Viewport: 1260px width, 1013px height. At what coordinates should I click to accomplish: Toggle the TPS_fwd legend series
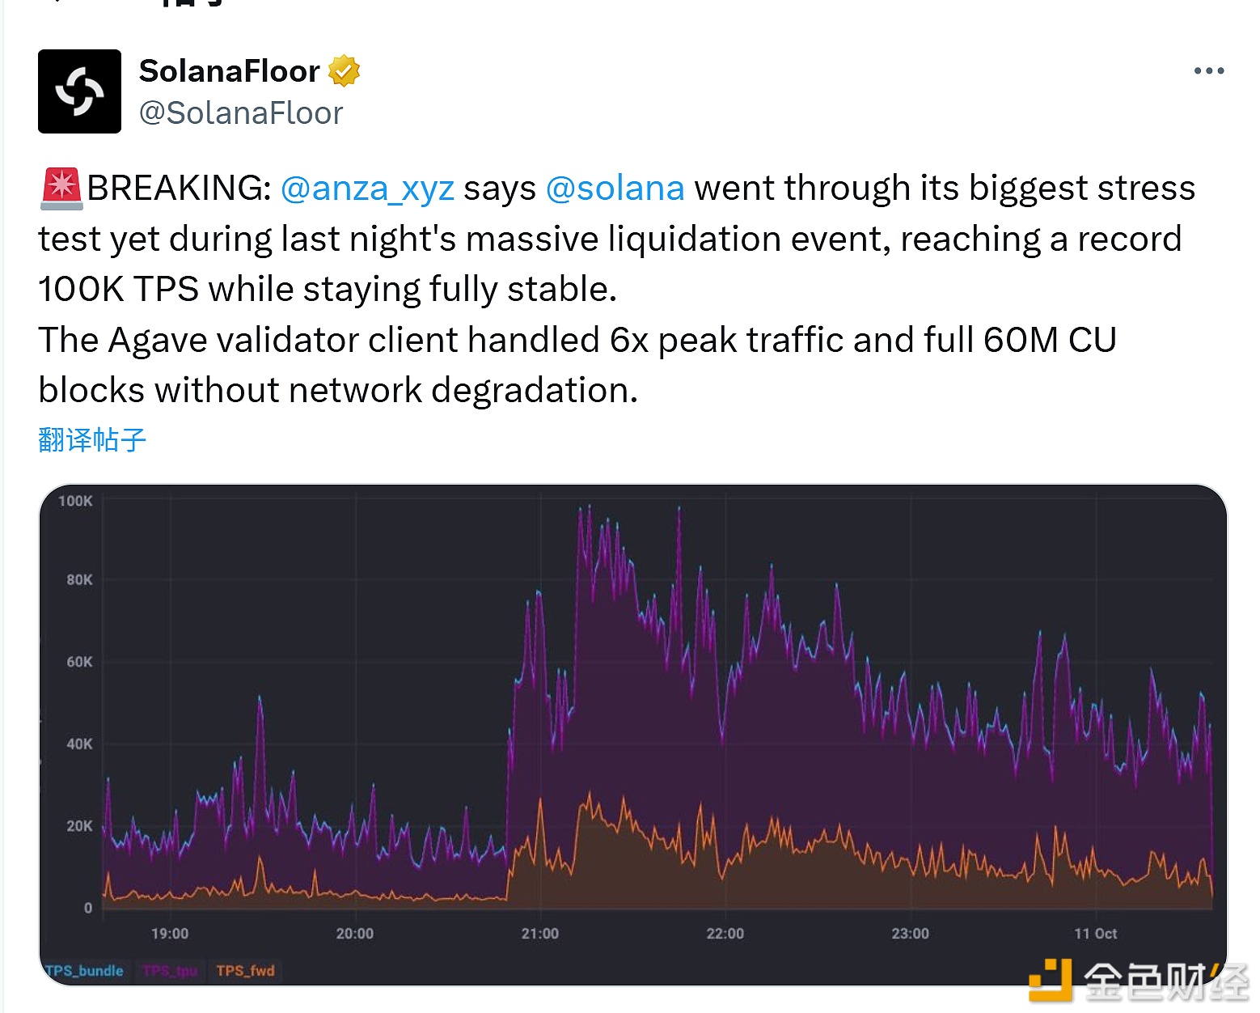click(245, 970)
